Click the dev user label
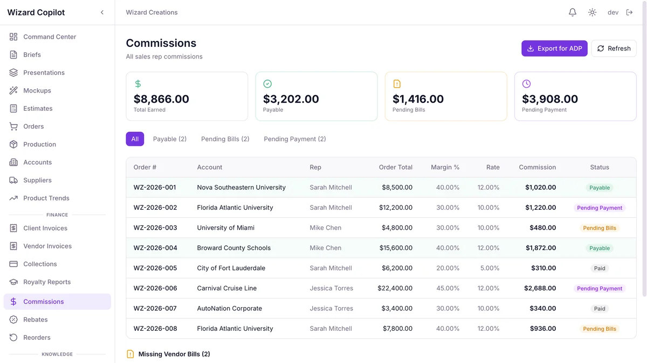Screen dimensions: 647x363 click(613, 12)
